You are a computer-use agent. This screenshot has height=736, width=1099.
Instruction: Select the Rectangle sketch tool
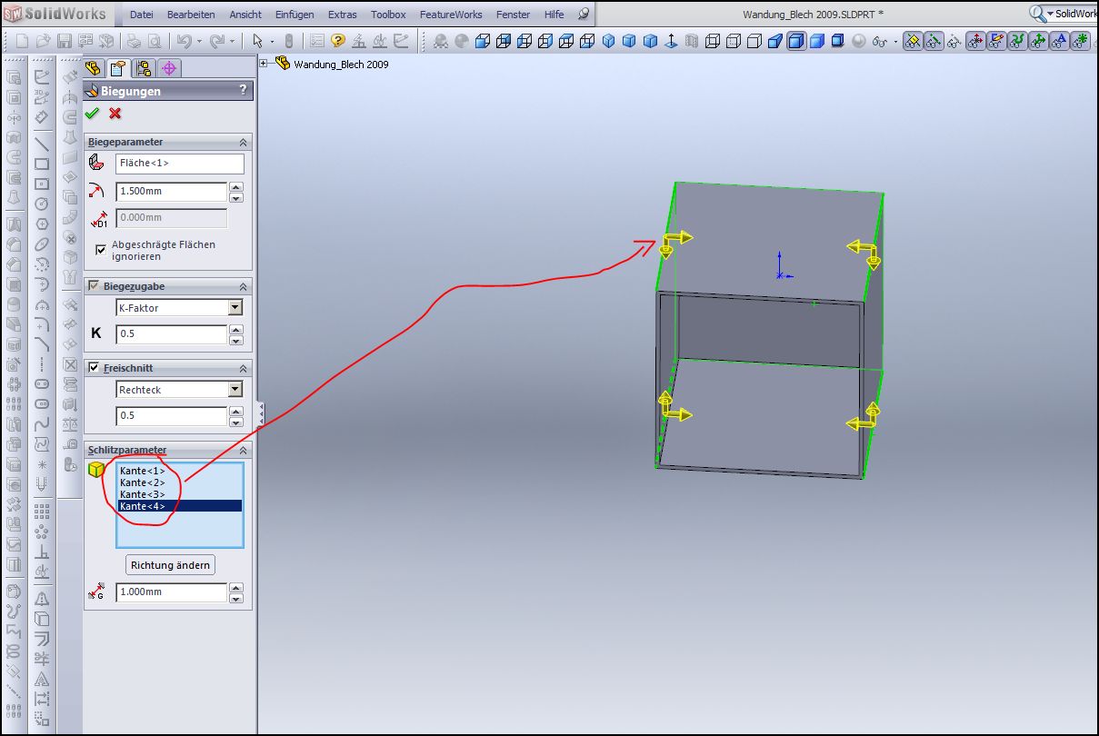[x=42, y=164]
